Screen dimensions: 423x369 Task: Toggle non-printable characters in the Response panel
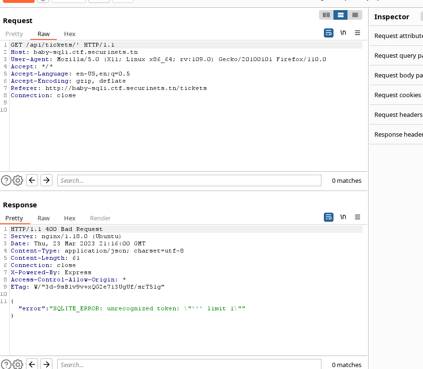click(343, 217)
